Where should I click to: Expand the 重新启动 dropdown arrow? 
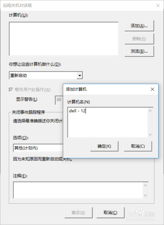coord(80,75)
